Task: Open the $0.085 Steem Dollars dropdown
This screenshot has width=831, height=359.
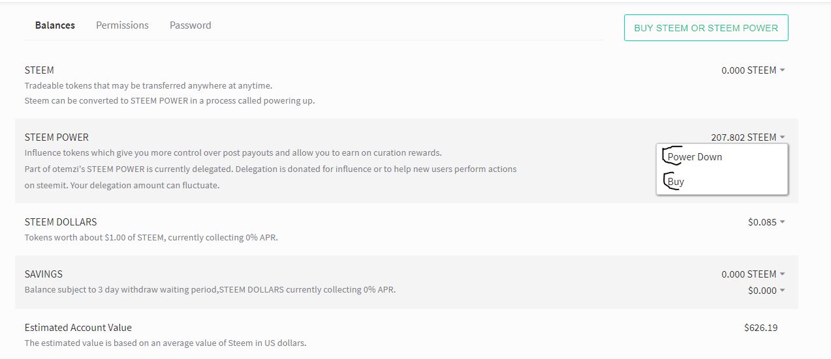Action: click(766, 222)
